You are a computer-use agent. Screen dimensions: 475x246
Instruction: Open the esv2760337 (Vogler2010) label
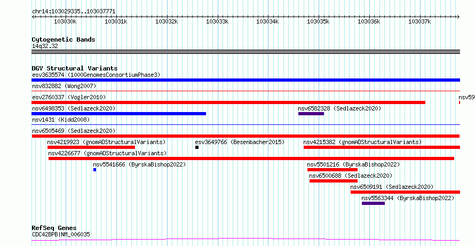tap(69, 97)
